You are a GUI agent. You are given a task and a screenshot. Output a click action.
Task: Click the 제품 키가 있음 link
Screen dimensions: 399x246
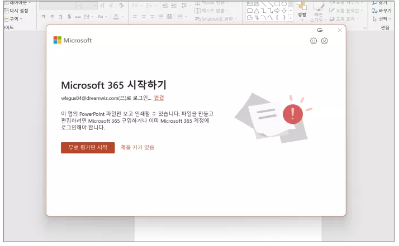[137, 148]
